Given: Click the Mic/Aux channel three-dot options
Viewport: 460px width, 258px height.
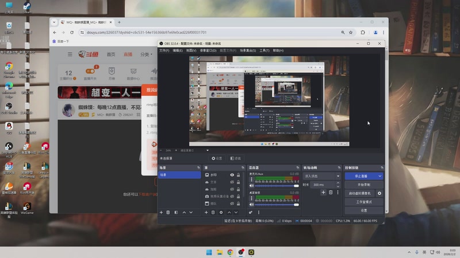Looking at the screenshot, I should (251, 179).
